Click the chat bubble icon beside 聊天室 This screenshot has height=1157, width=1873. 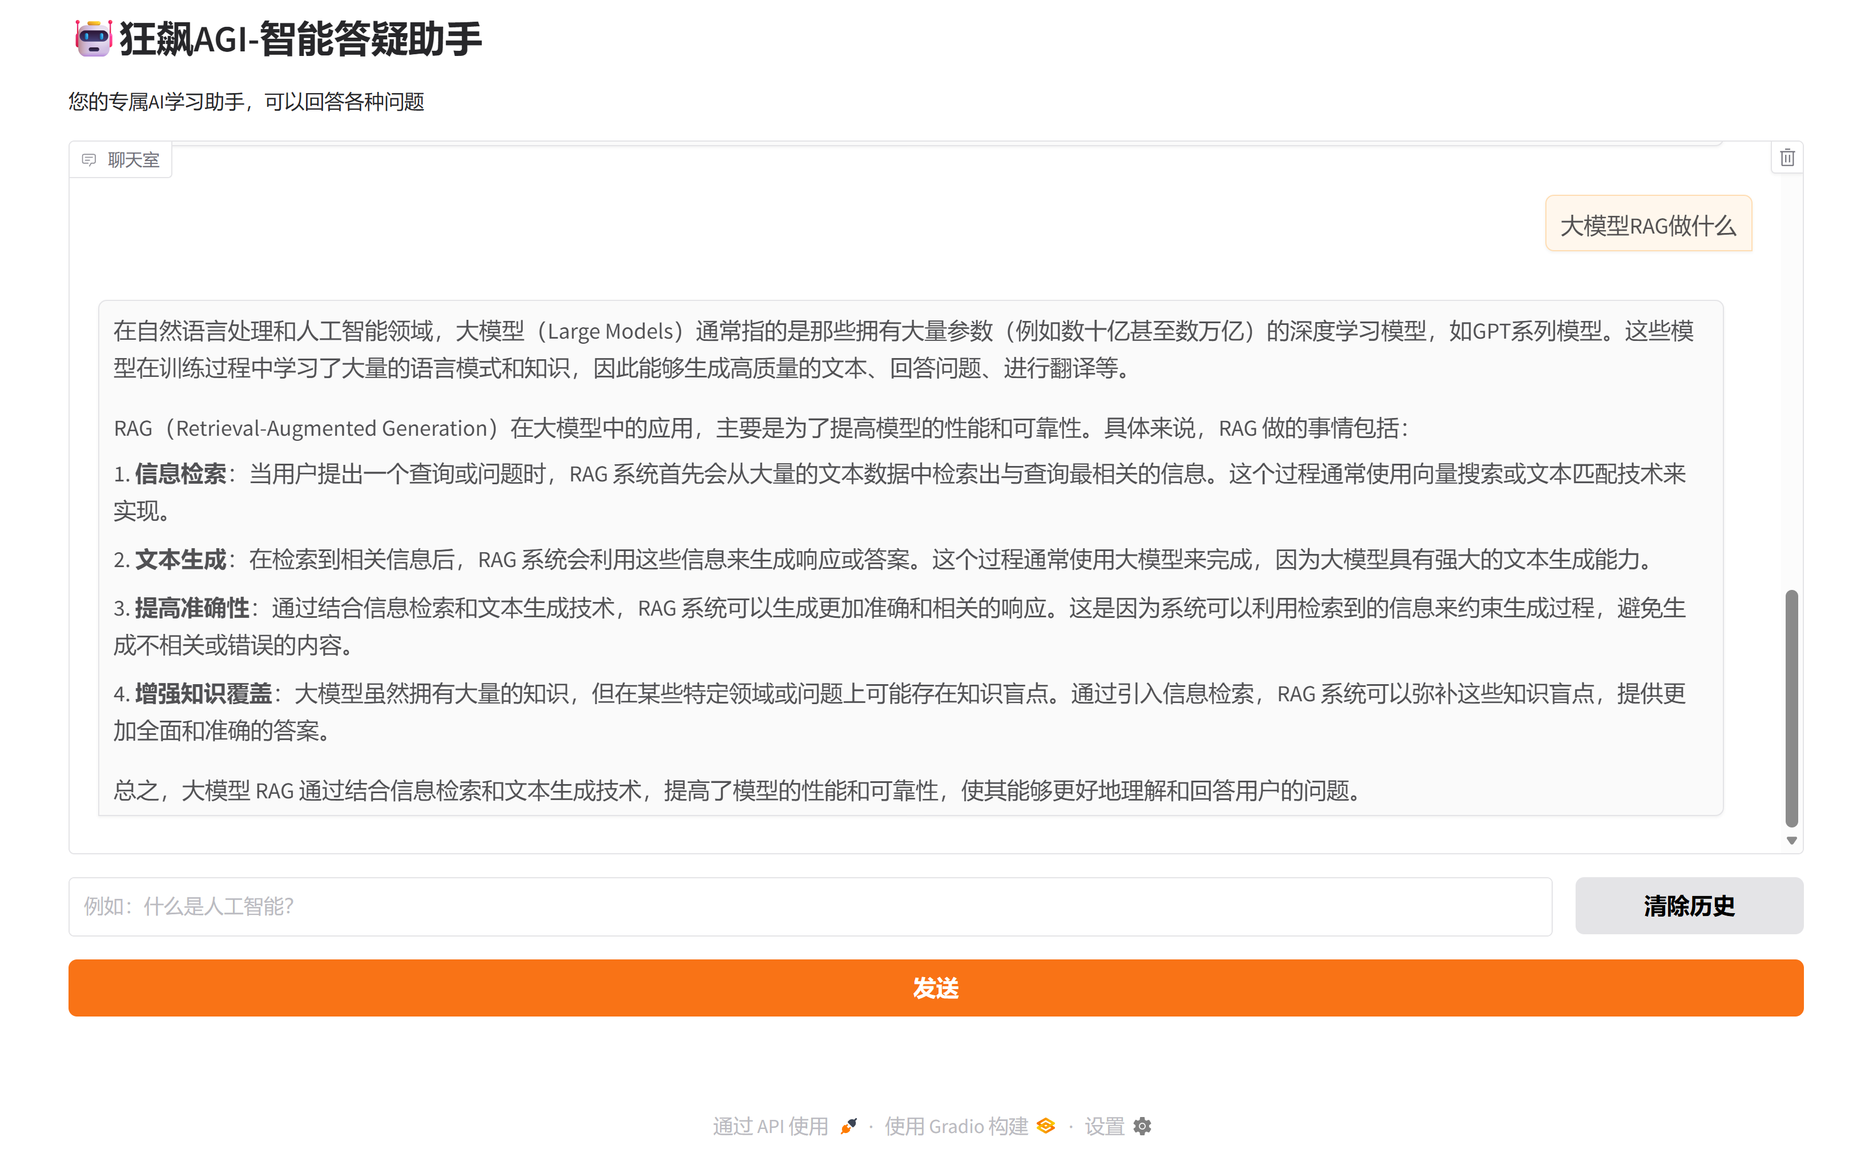pos(88,160)
